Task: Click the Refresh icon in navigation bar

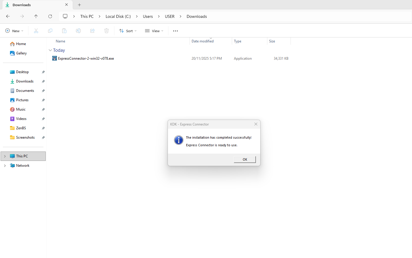Action: pos(50,16)
